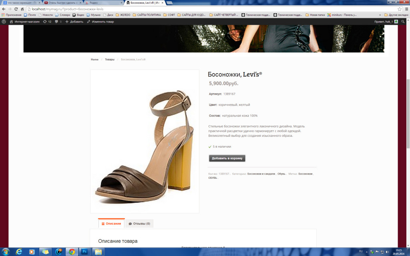
Task: Click the sandal product image
Action: [x=145, y=141]
